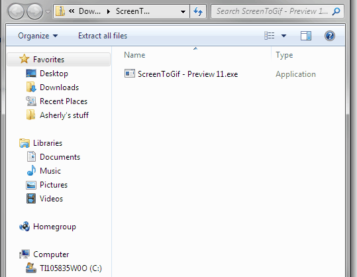Viewport: 357px width, 277px height.
Task: Open the Pictures library
Action: [54, 185]
